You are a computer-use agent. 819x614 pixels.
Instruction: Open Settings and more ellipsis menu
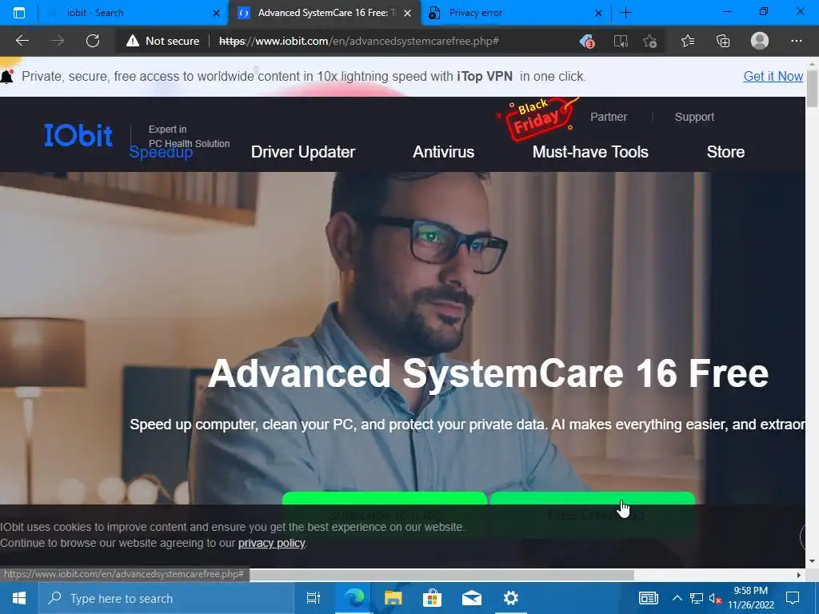(796, 41)
